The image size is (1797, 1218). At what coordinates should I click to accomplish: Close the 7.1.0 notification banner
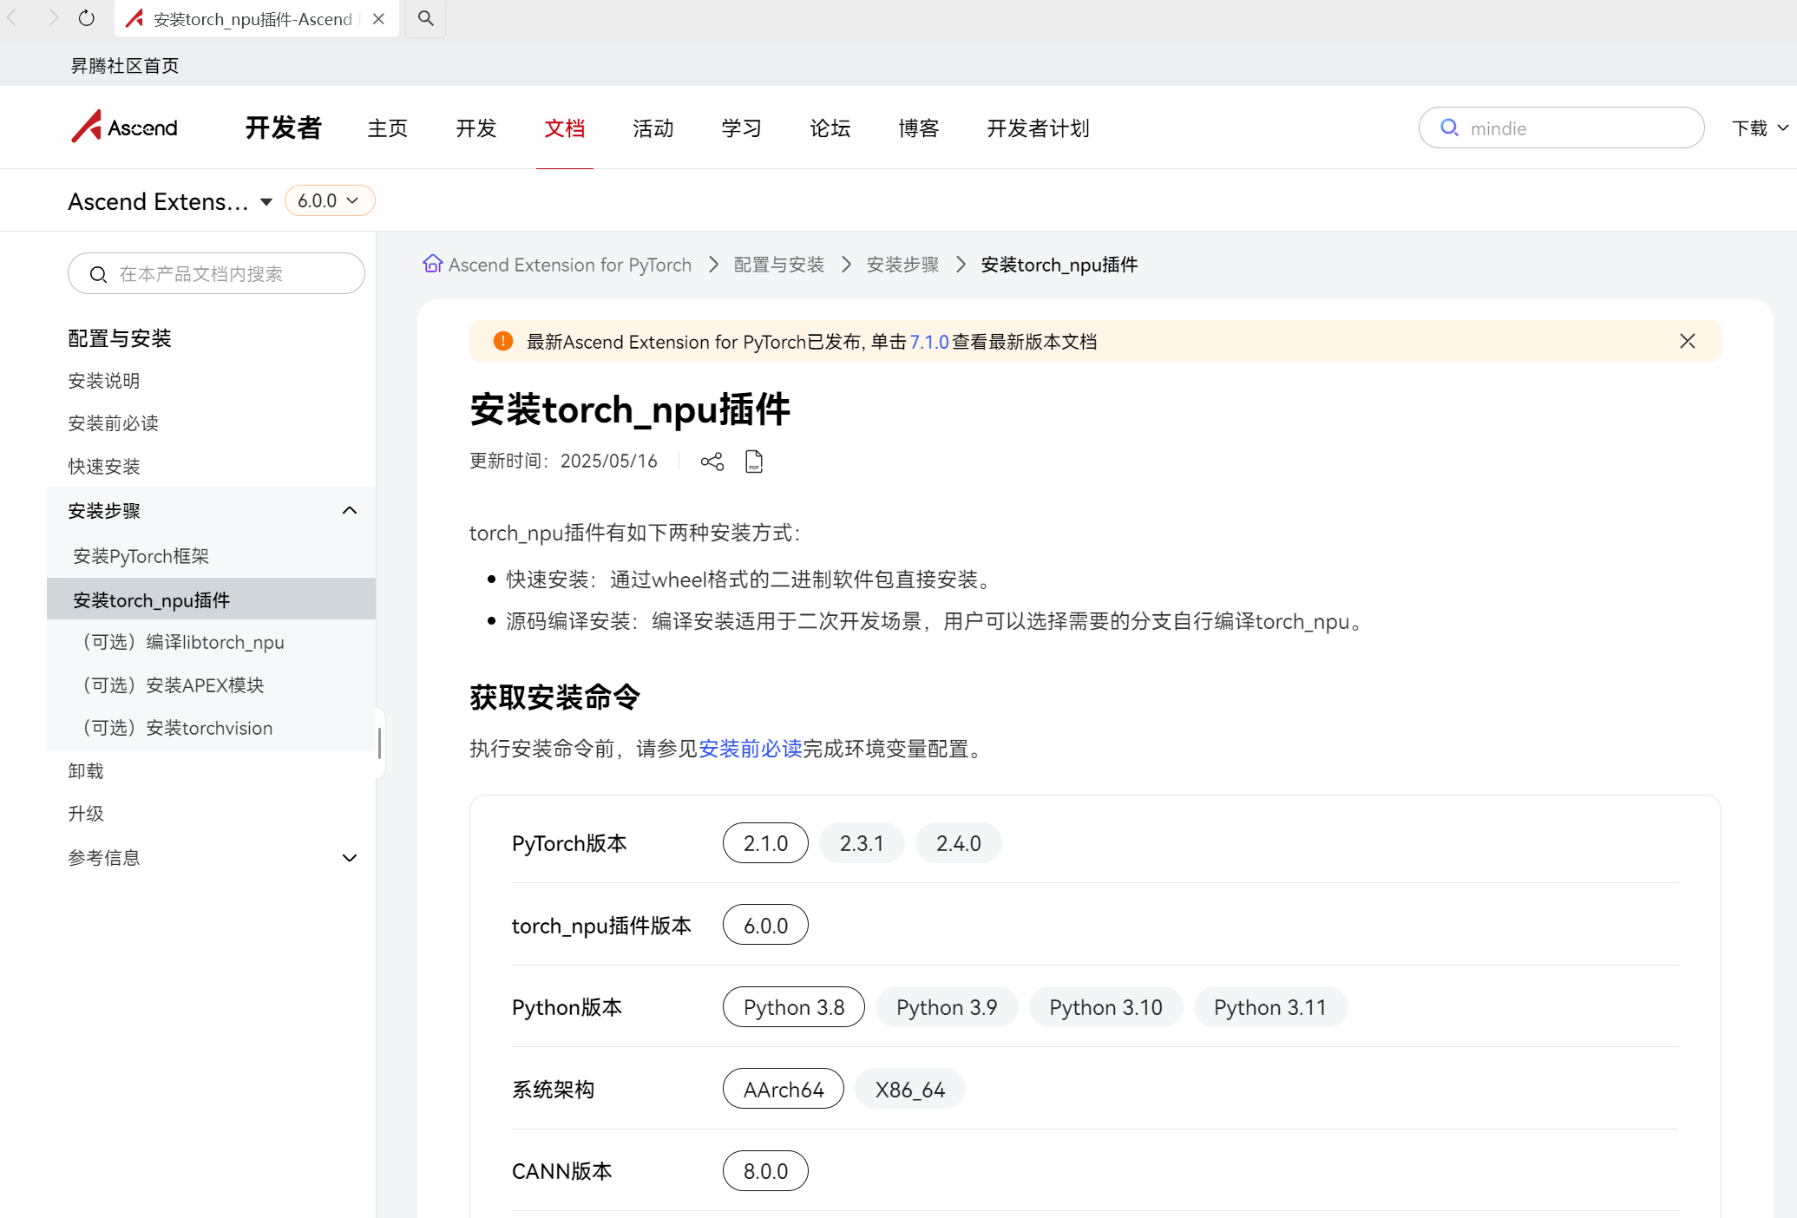pyautogui.click(x=1687, y=341)
